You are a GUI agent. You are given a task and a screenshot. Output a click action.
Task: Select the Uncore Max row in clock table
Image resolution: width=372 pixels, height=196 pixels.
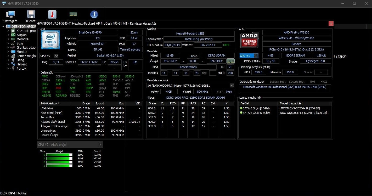coord(91,131)
